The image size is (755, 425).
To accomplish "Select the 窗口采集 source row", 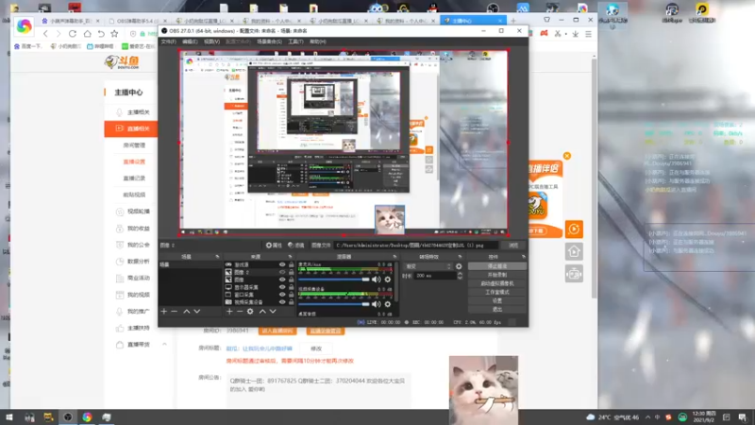I will pos(259,295).
